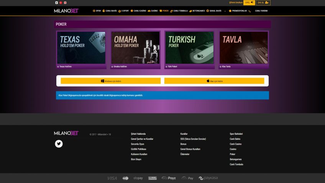Open Spor Bahisleri footer link
325x183 pixels.
pos(236,134)
